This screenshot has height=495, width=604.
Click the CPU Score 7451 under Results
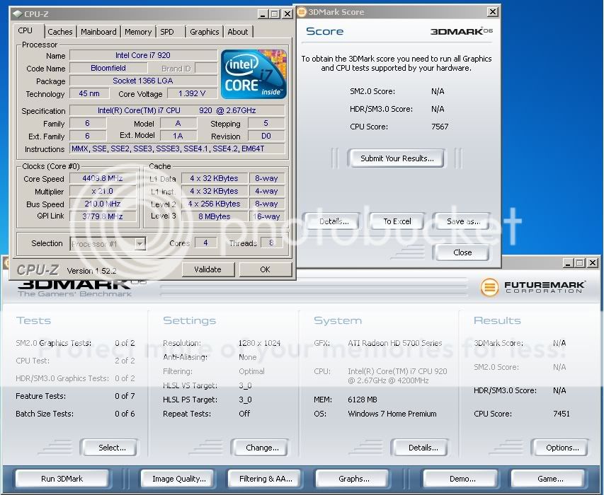tap(562, 414)
